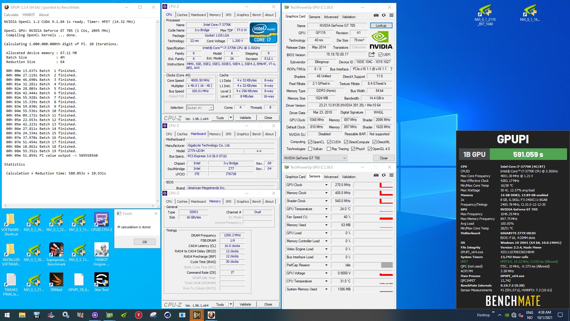The width and height of the screenshot is (570, 321).
Task: Click the GPU-Z screenshot camera icon in Graphics Card window
Action: [376, 15]
